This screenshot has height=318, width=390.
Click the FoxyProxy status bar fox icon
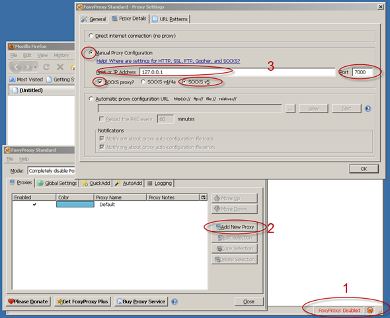point(370,310)
